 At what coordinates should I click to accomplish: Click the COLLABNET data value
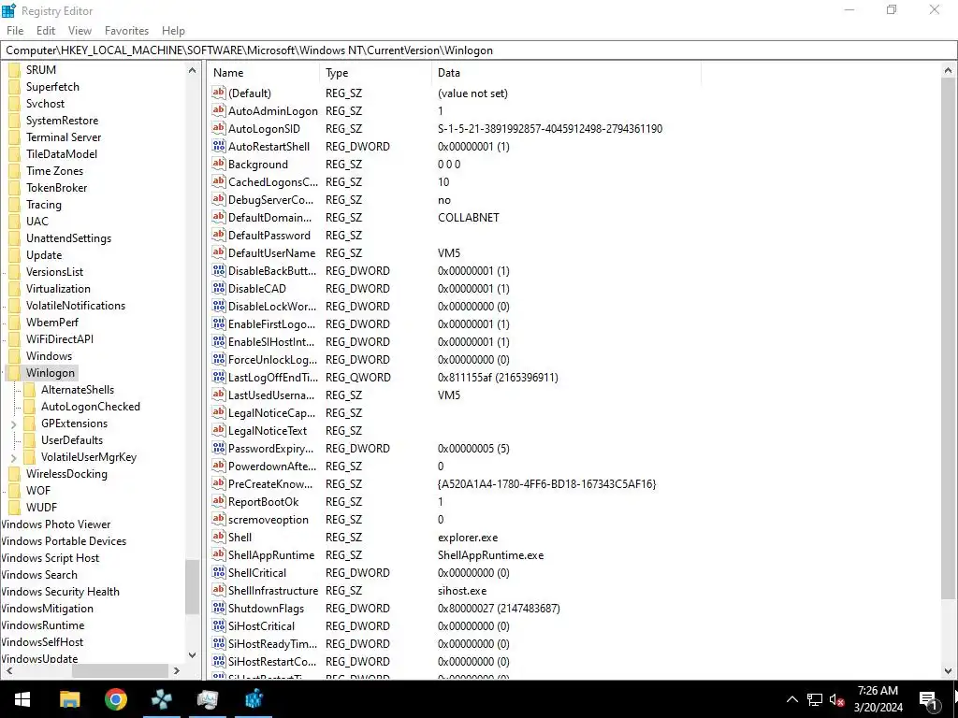469,217
